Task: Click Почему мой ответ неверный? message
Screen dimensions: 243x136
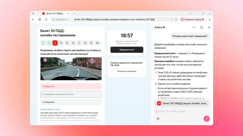Action: coord(190,36)
